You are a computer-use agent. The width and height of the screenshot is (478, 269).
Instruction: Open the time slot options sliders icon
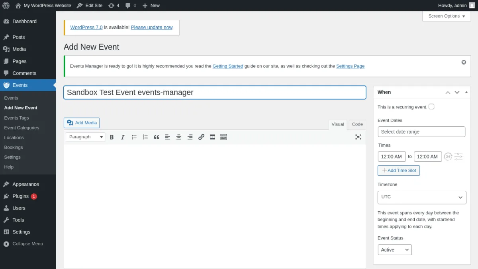458,157
